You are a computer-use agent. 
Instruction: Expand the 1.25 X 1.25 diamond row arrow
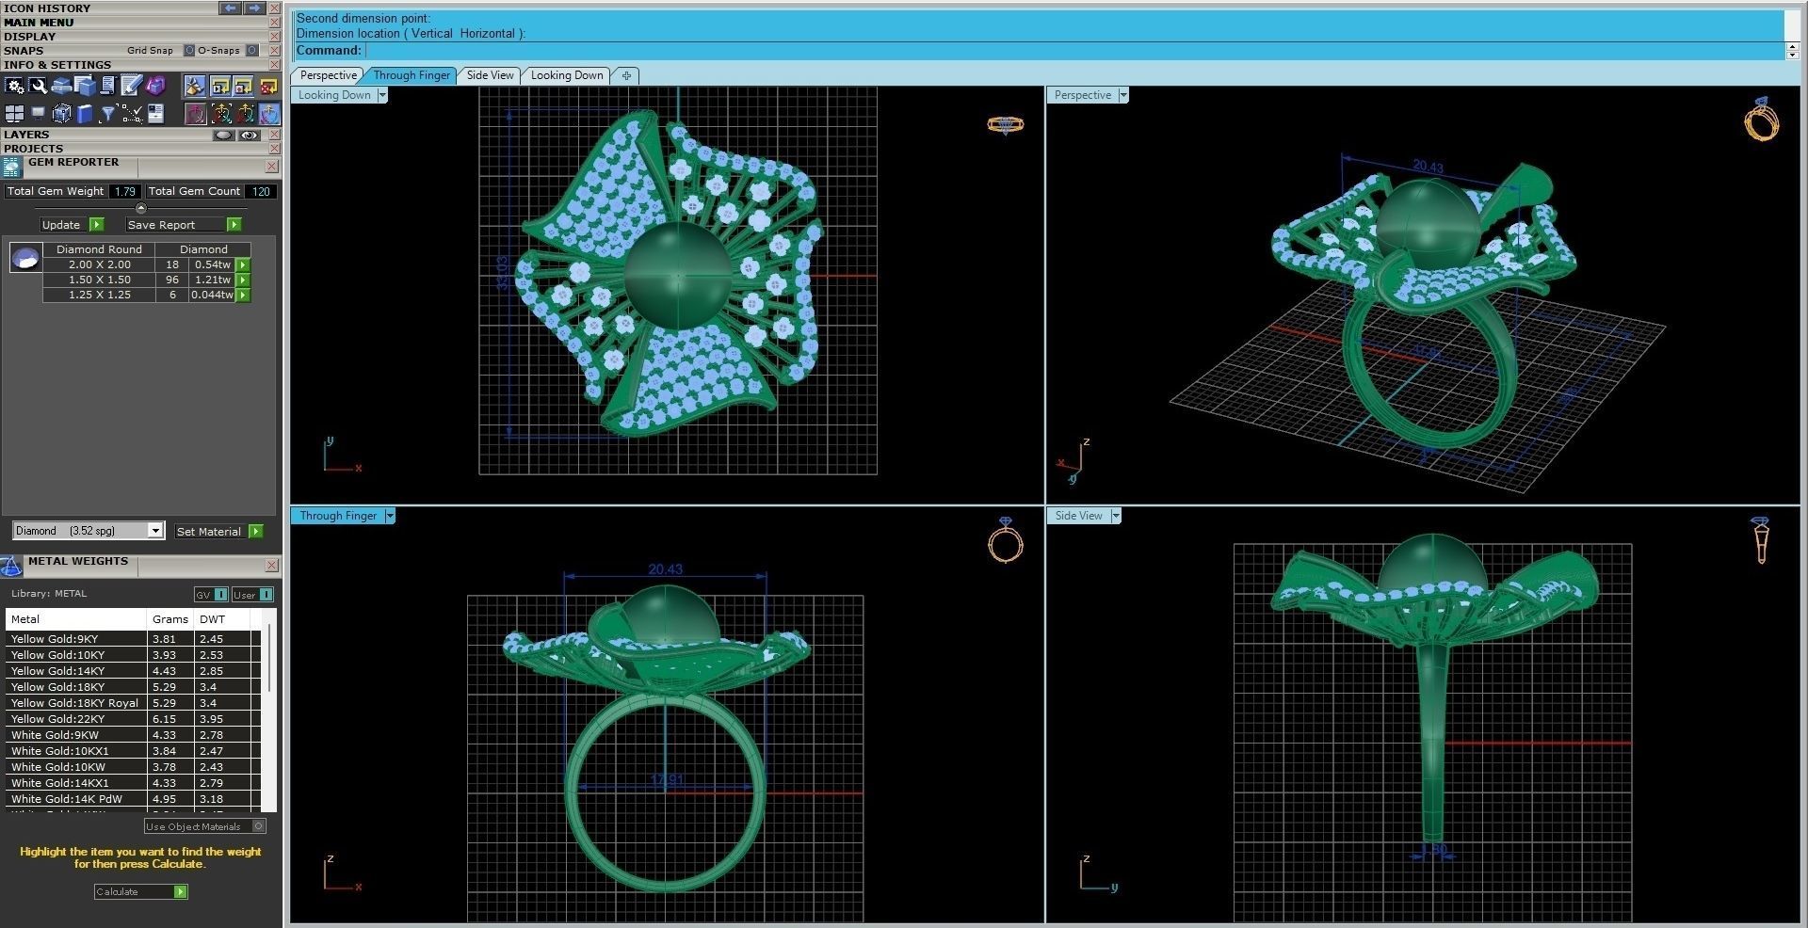(x=243, y=296)
